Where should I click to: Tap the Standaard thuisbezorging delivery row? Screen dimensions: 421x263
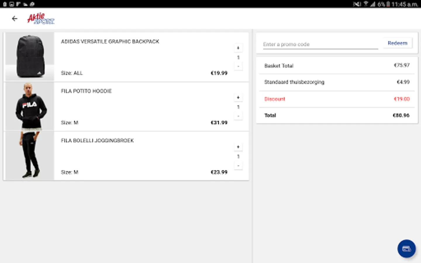click(337, 82)
